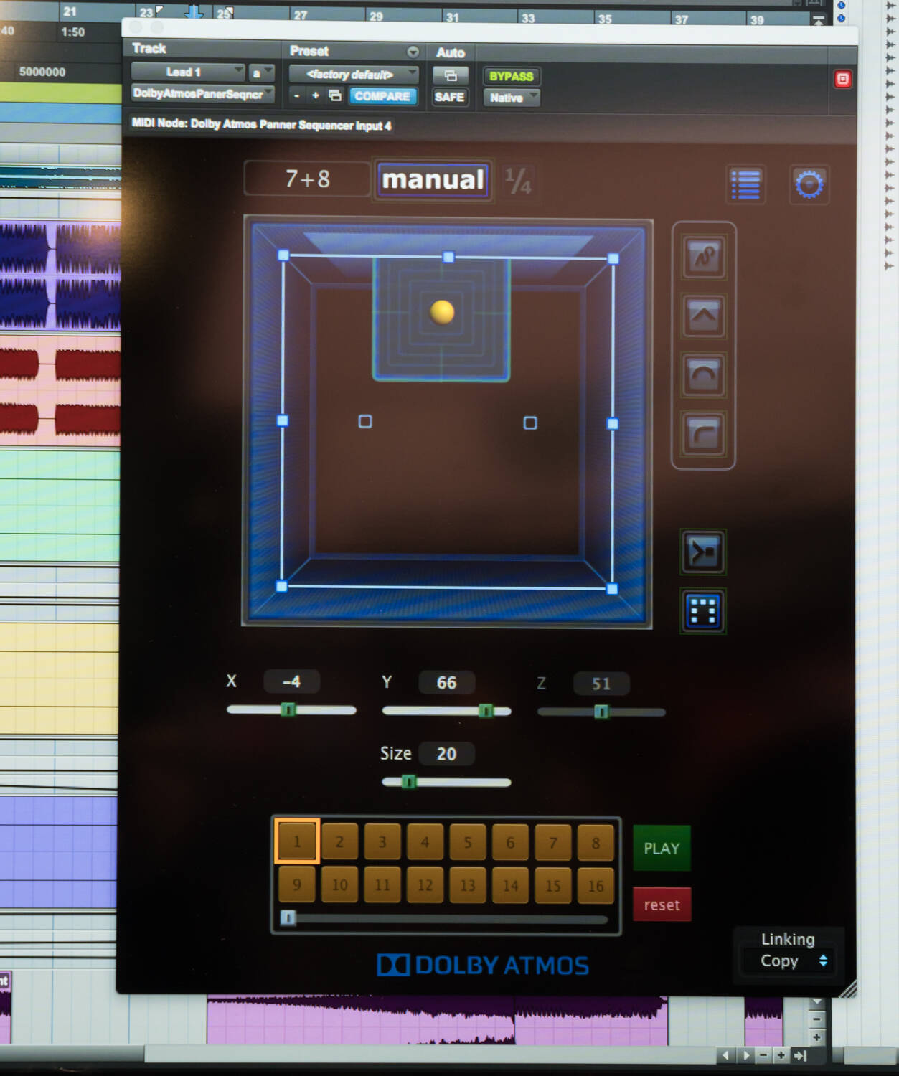Open the Lead 1 track selector
The height and width of the screenshot is (1076, 899).
188,72
